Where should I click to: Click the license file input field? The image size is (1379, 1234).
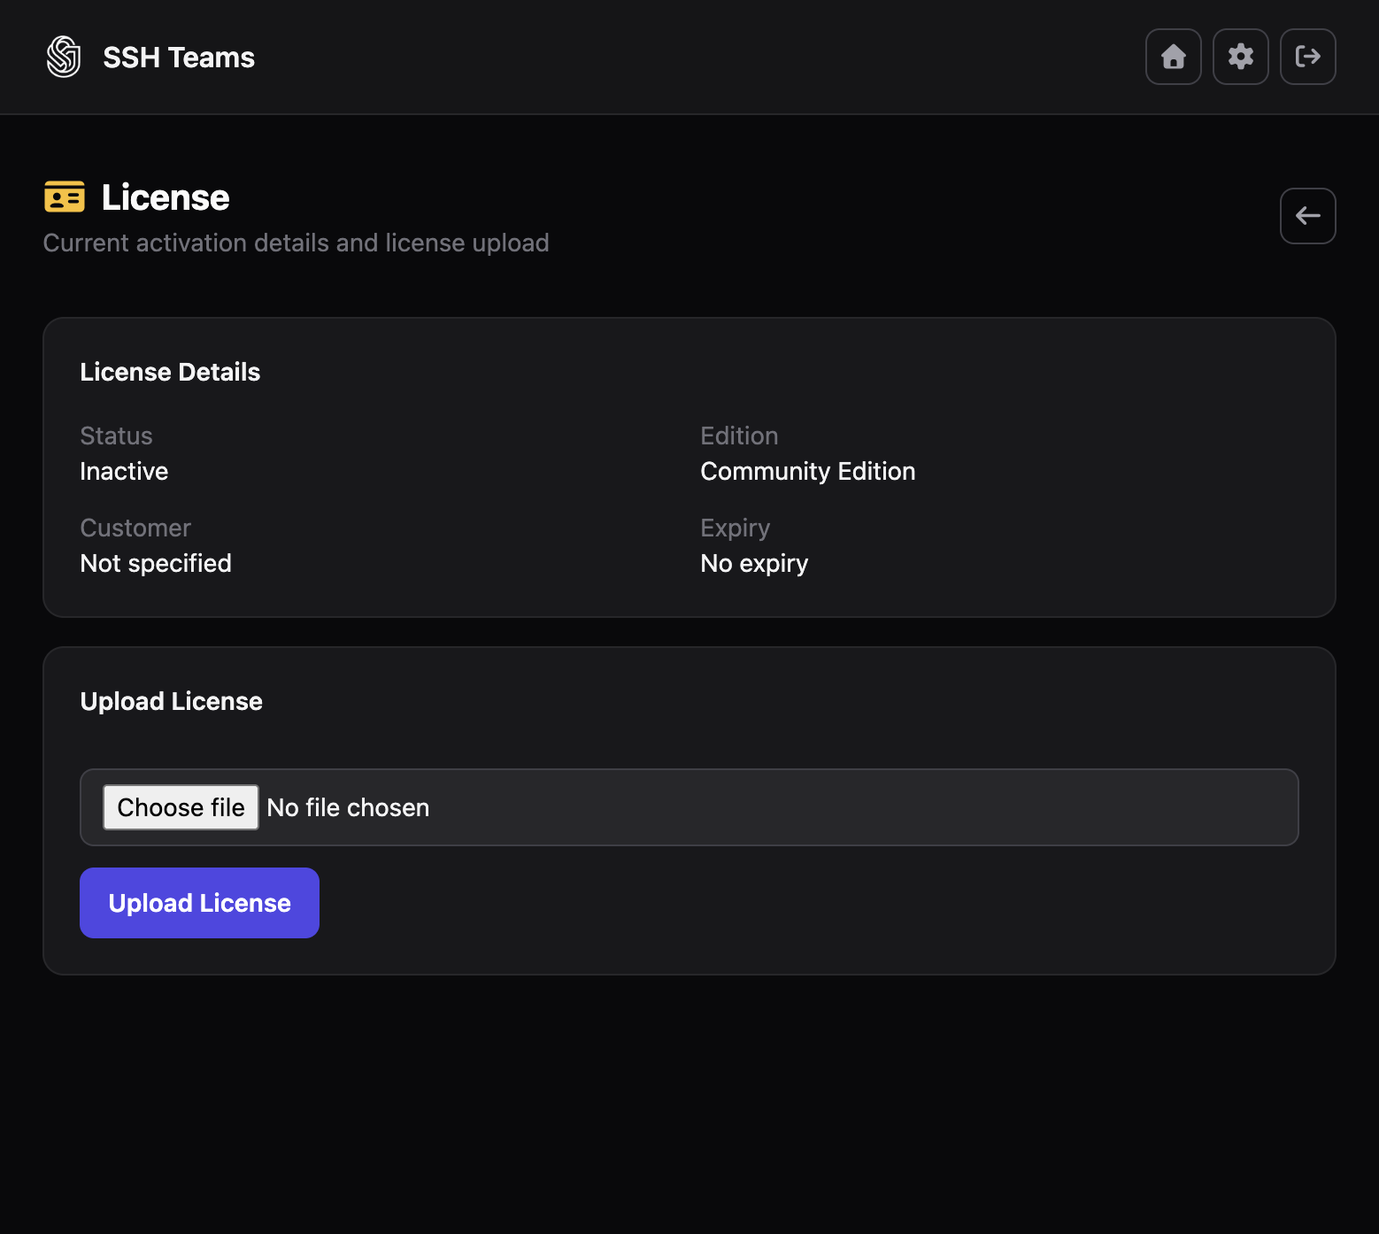point(689,807)
